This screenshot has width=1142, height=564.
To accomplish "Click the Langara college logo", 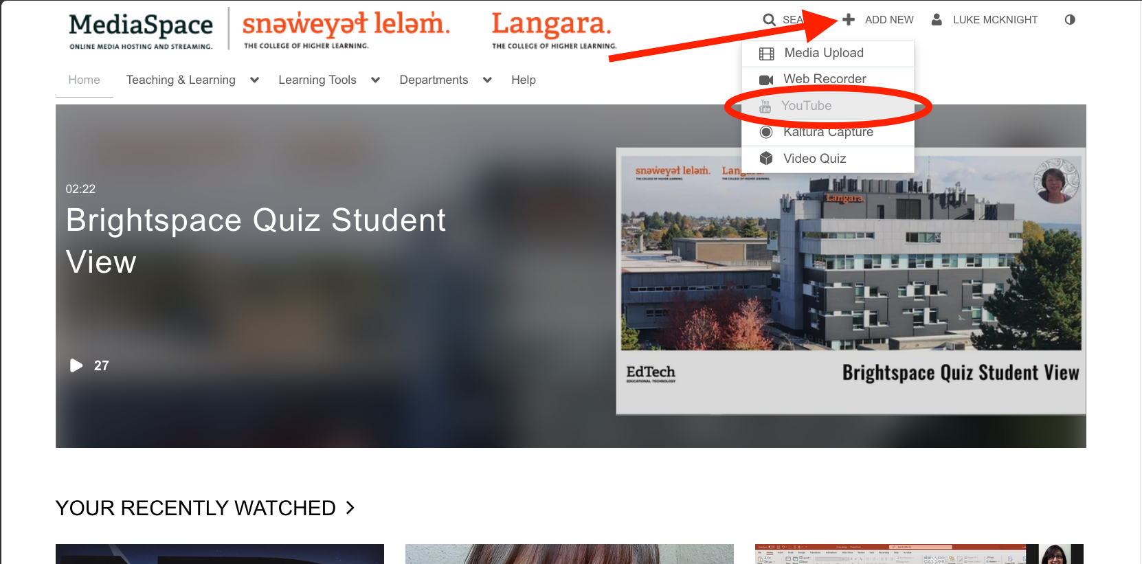I will (553, 30).
